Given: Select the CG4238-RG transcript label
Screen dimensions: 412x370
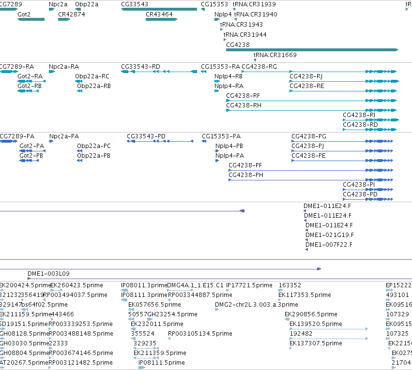Looking at the screenshot, I should [x=259, y=67].
